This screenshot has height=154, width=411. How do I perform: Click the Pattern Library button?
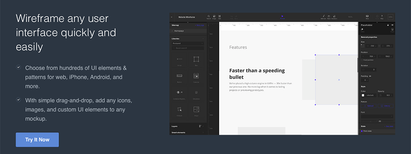tap(385, 106)
